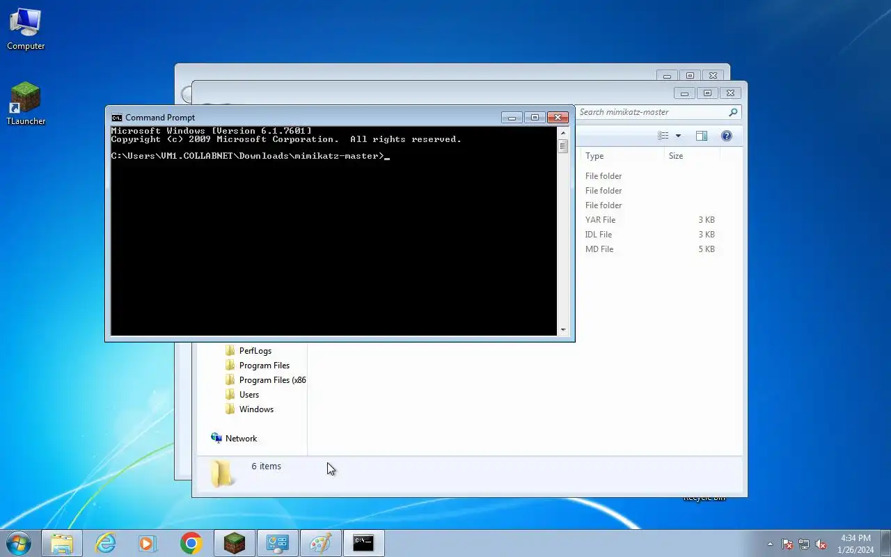The width and height of the screenshot is (891, 557).
Task: Minimize the mimikatz-master Explorer window
Action: pyautogui.click(x=684, y=93)
